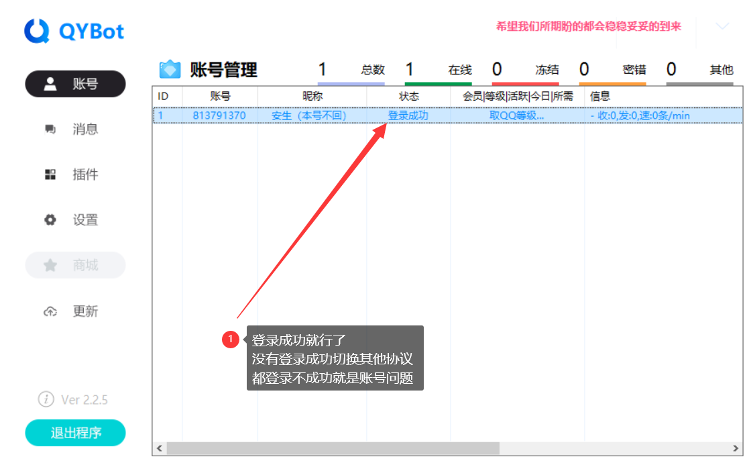This screenshot has width=751, height=463.
Task: Sort by the 昵称 column header
Action: (x=312, y=97)
